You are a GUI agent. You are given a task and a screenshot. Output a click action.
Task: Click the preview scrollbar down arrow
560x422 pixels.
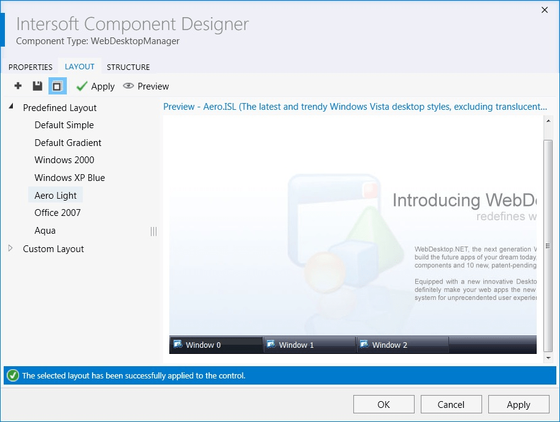pyautogui.click(x=548, y=357)
